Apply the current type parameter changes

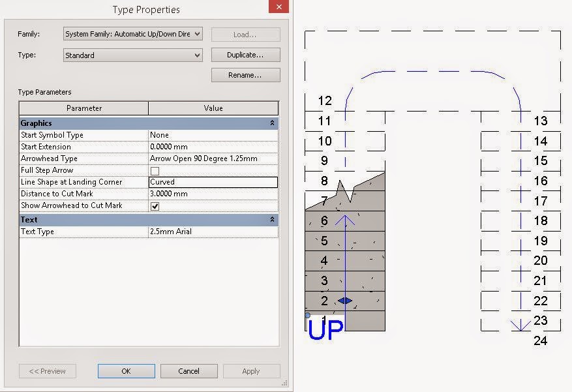(x=252, y=370)
